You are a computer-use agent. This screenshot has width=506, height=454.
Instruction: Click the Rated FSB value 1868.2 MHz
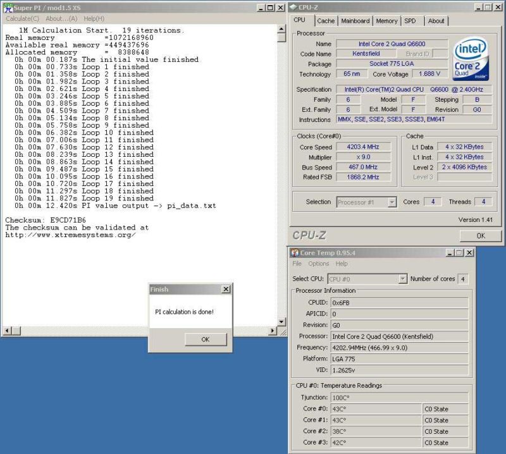tap(363, 177)
